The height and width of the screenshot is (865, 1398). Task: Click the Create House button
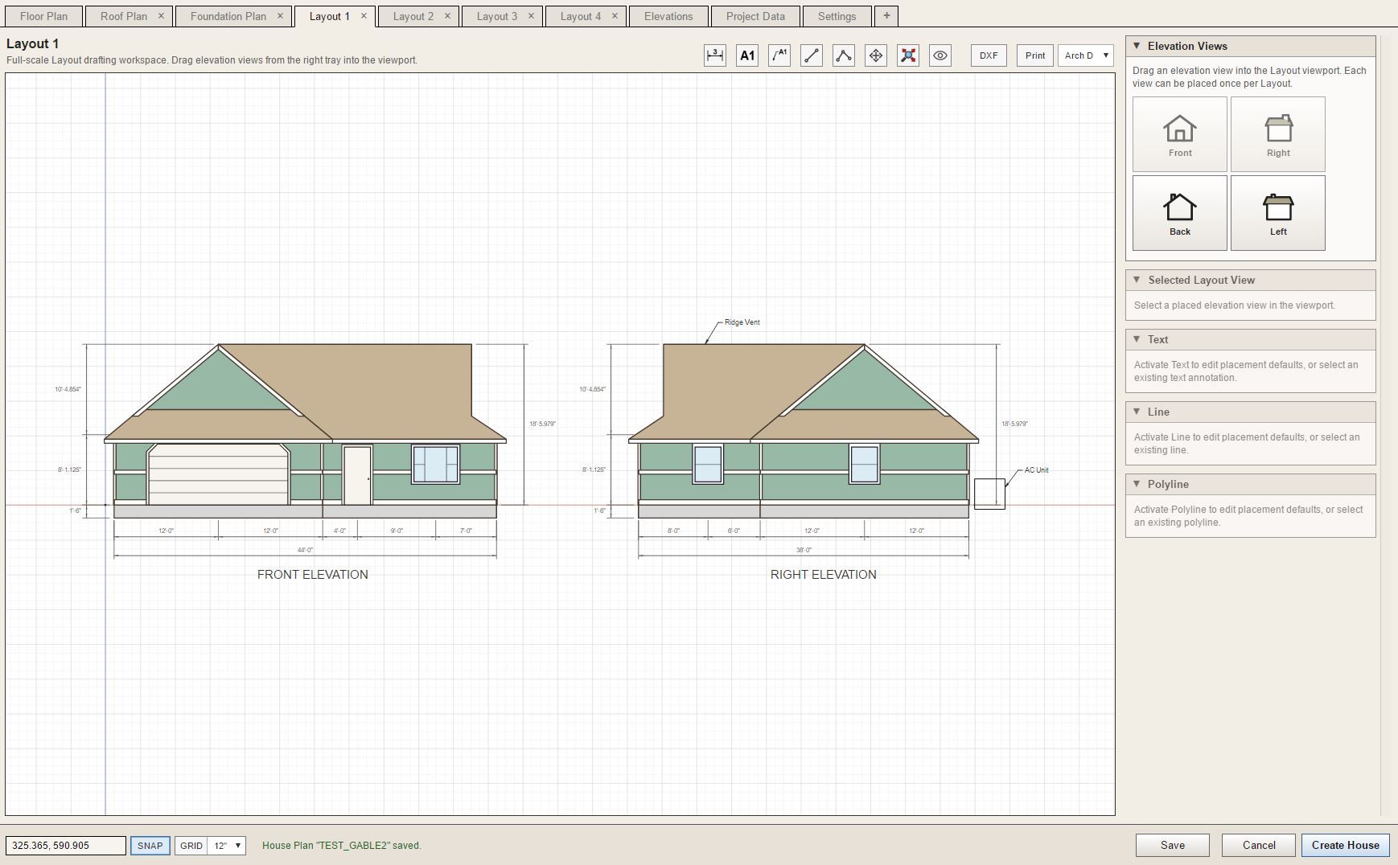coord(1346,845)
